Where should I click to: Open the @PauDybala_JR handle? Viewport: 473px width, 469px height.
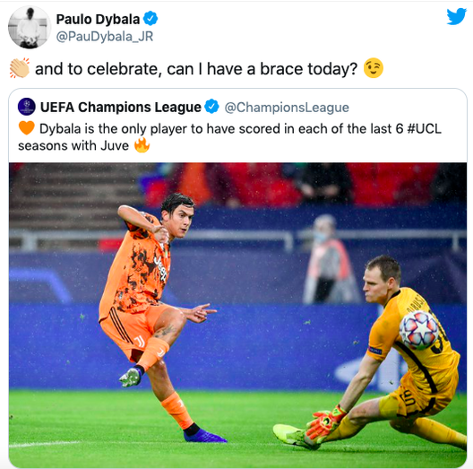coord(105,37)
